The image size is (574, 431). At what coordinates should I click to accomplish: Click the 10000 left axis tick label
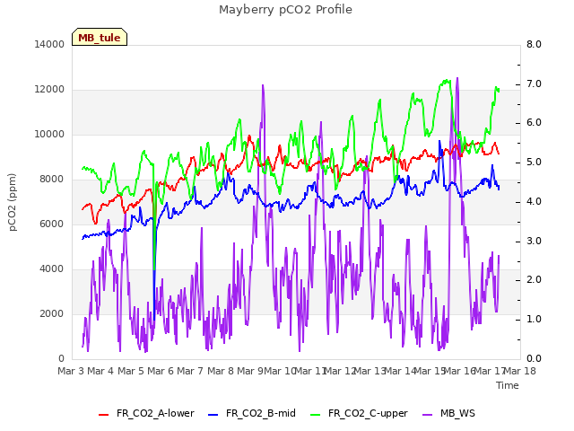pos(49,134)
